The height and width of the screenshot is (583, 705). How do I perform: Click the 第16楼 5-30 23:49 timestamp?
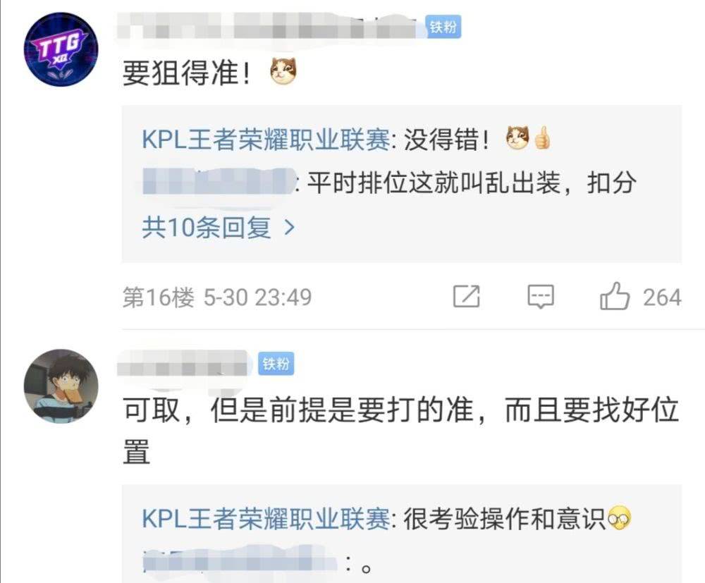coord(217,297)
